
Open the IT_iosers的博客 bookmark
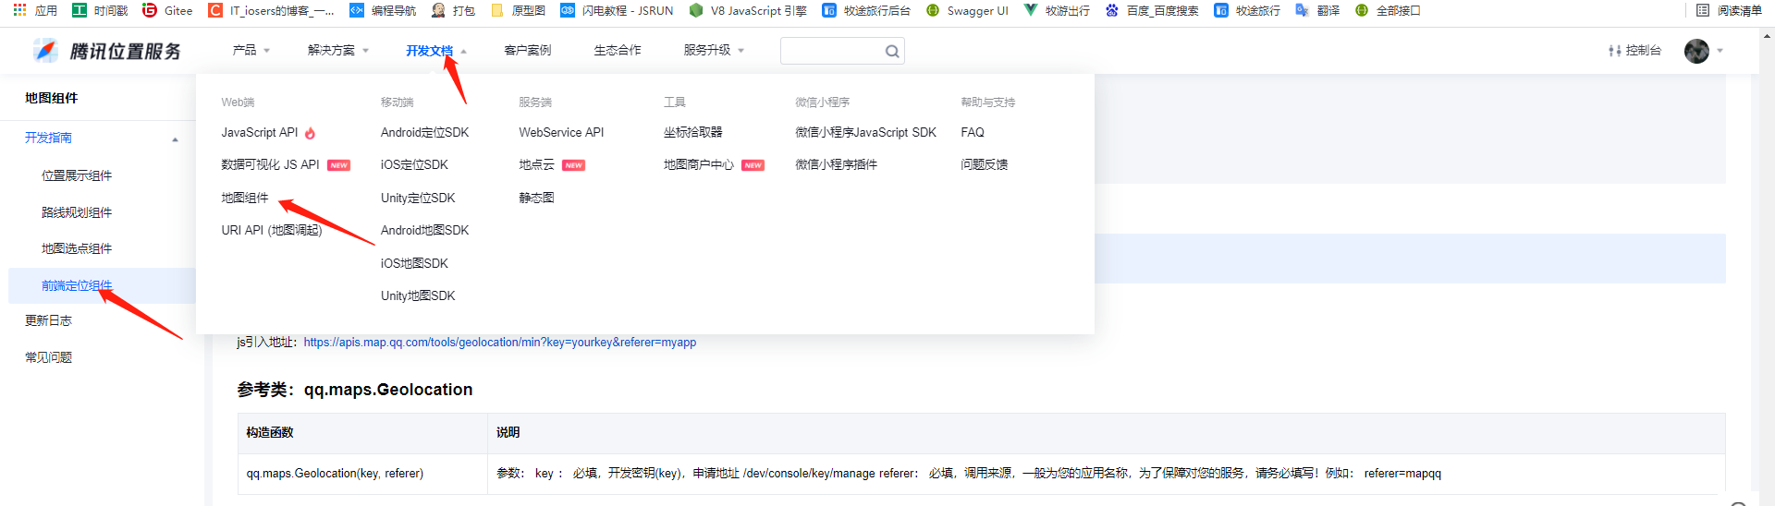(x=272, y=10)
